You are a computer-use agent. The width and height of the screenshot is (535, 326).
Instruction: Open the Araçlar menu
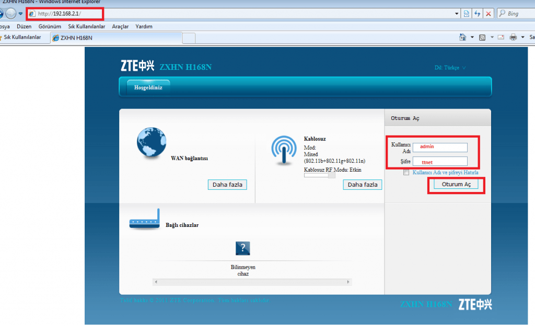(120, 26)
